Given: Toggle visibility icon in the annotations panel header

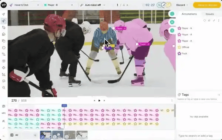Looking at the screenshot, I should (209, 21).
